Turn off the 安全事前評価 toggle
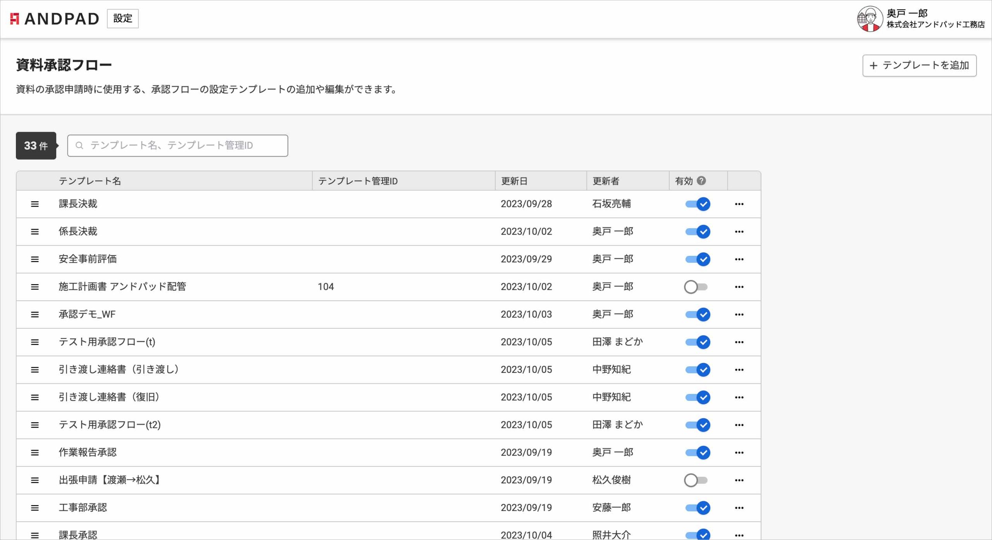The height and width of the screenshot is (540, 992). click(x=697, y=259)
